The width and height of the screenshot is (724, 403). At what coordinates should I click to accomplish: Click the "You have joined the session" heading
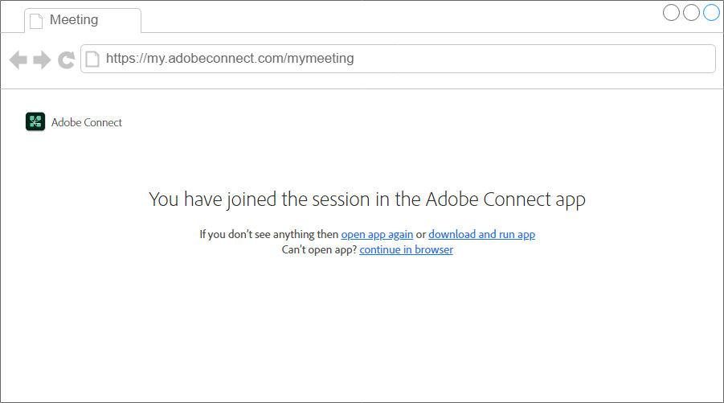367,199
